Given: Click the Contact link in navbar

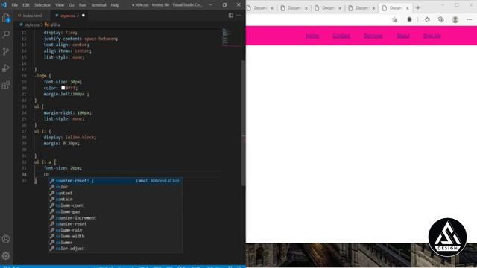Looking at the screenshot, I should tap(341, 36).
